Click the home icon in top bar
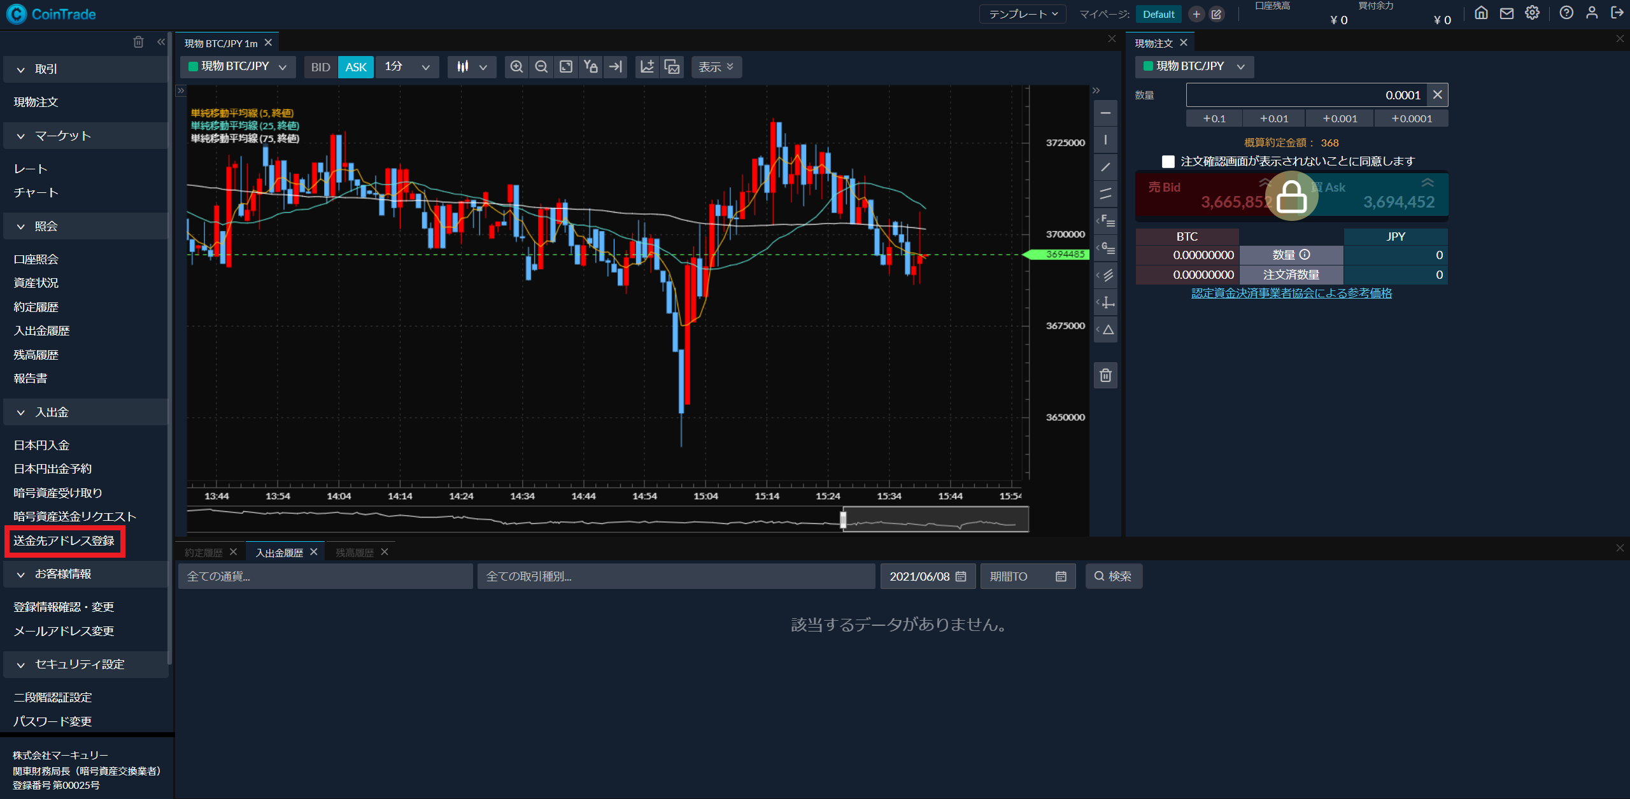The image size is (1630, 799). [x=1481, y=13]
